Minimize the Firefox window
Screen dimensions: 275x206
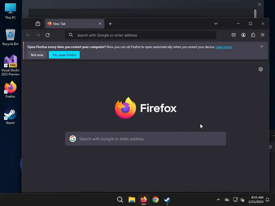(x=238, y=24)
